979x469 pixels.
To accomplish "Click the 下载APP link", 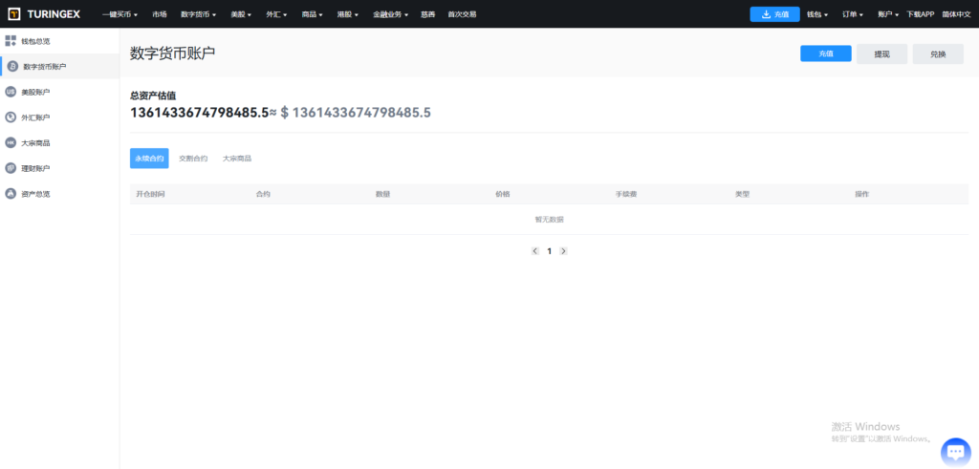I will (x=921, y=14).
